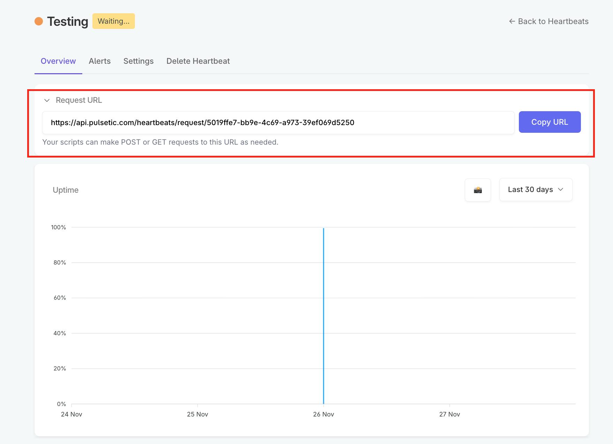Click the 20% y-axis label
Image resolution: width=613 pixels, height=444 pixels.
pyautogui.click(x=60, y=368)
